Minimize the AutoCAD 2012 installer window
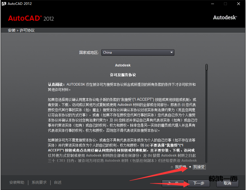 212,4
